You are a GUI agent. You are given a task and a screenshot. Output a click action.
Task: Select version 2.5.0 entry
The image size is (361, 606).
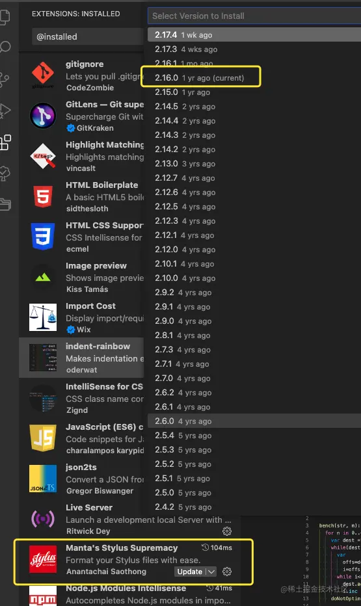tap(254, 492)
